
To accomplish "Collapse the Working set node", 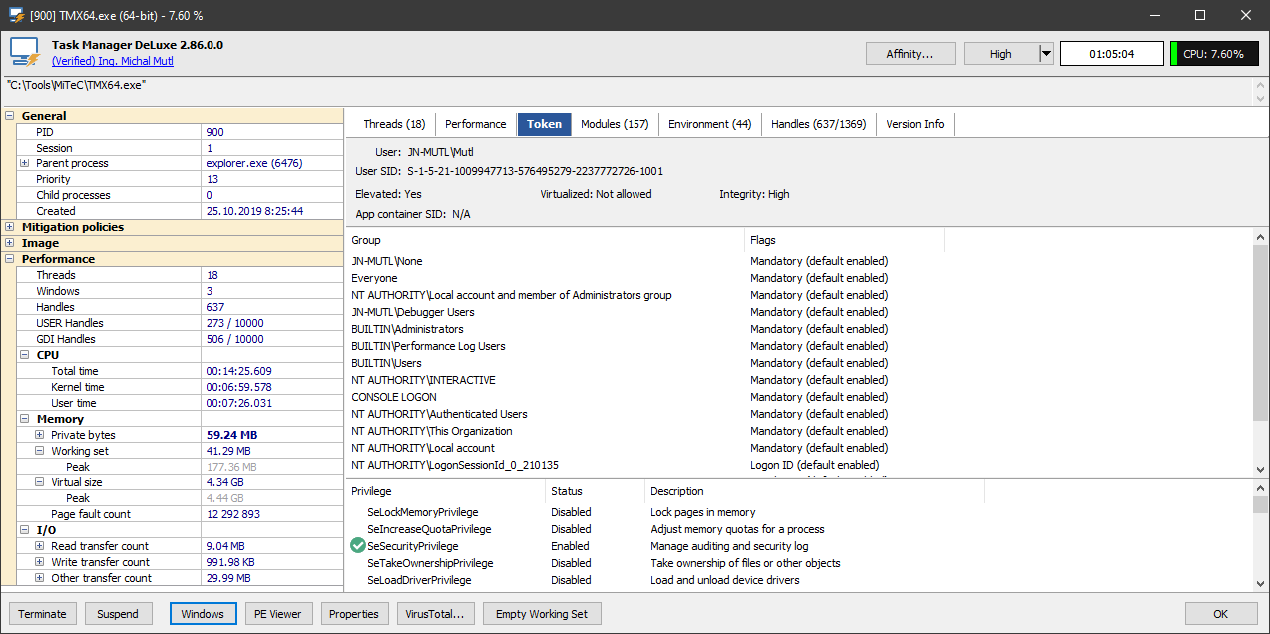I will (40, 451).
